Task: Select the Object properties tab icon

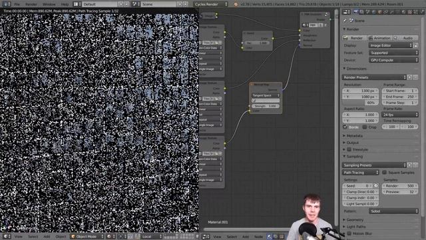Action: pos(379,12)
